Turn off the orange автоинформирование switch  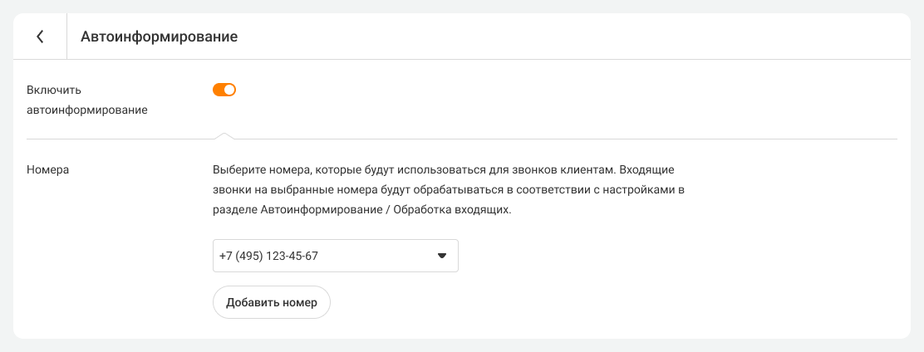point(224,90)
